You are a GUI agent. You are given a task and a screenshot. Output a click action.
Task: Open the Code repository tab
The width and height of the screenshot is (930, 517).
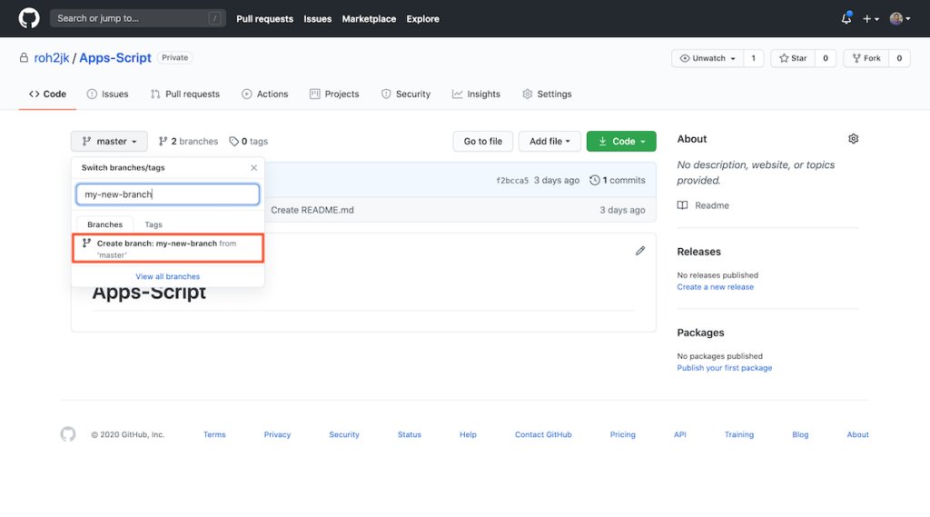(47, 94)
